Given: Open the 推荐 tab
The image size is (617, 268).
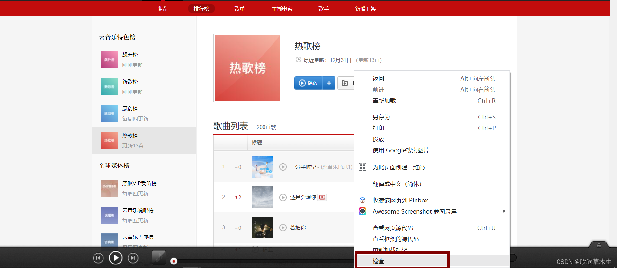Looking at the screenshot, I should point(162,9).
